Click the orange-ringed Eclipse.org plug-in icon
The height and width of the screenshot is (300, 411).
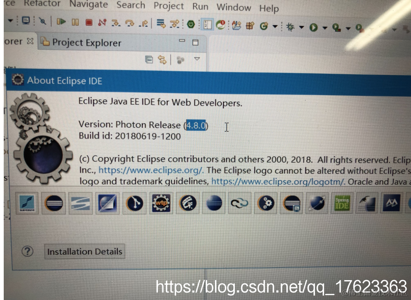coord(54,203)
